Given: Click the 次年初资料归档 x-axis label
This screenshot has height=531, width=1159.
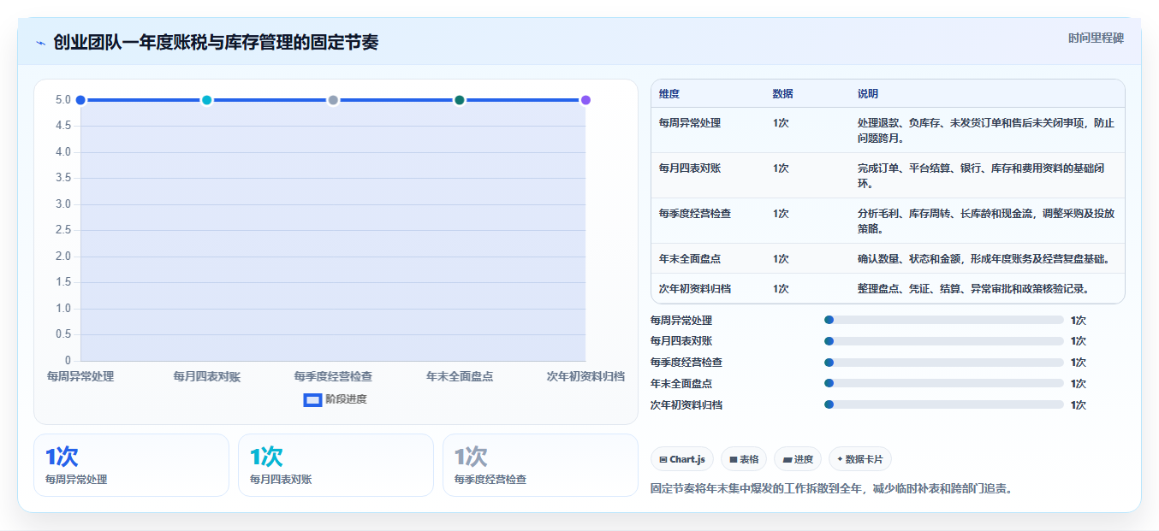Looking at the screenshot, I should pos(585,376).
